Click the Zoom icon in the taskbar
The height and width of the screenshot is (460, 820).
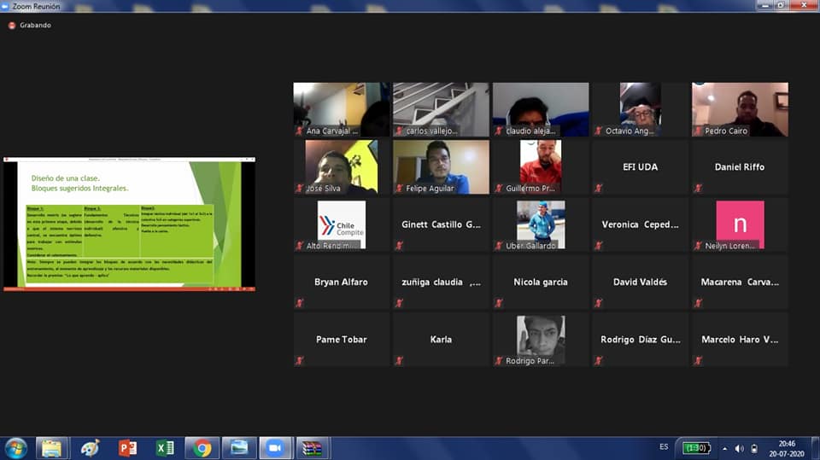275,448
